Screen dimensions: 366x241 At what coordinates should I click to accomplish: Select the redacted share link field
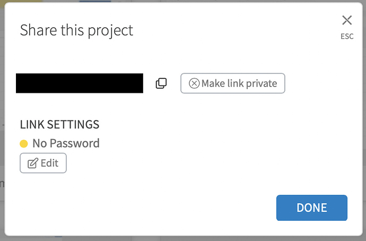[80, 83]
